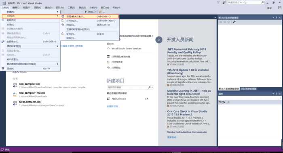Toggle auto-hide pin on Properties panel
Image resolution: width=283 pixels, height=153 pixels.
277,94
